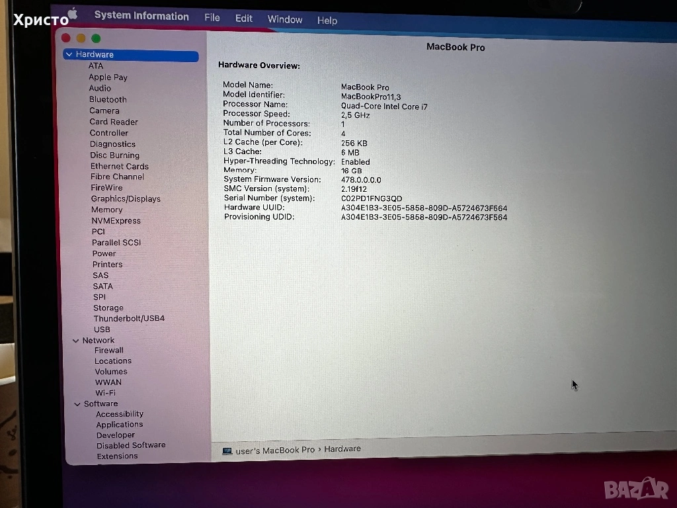Viewport: 677px width, 508px height.
Task: Open the Help menu
Action: (327, 21)
